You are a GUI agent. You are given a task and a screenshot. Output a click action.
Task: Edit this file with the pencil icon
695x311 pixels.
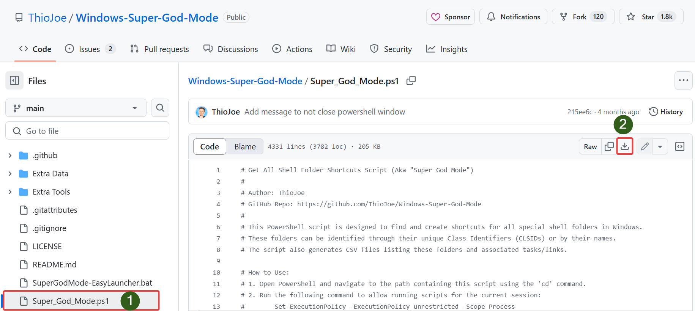pyautogui.click(x=645, y=146)
